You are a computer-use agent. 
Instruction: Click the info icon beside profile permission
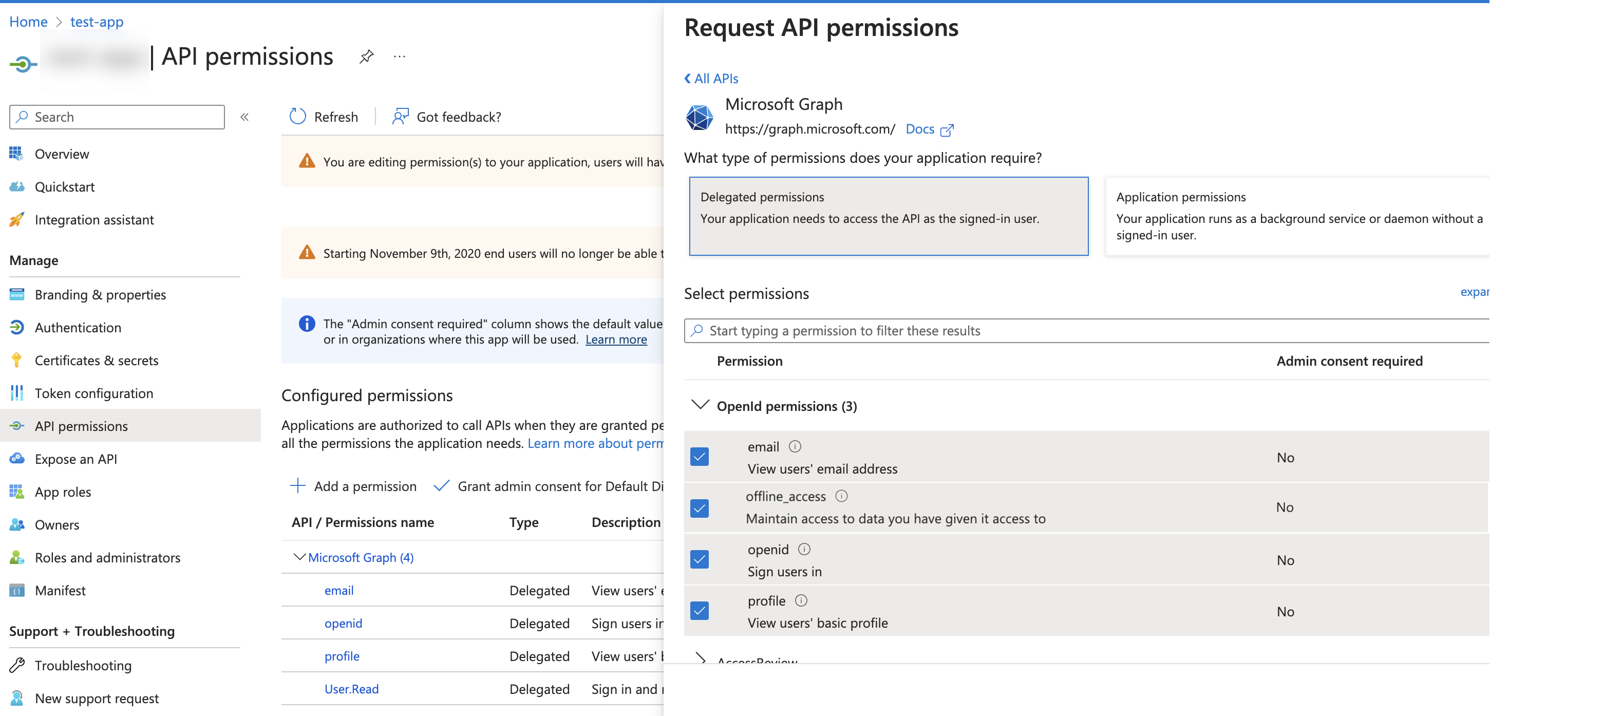point(801,600)
